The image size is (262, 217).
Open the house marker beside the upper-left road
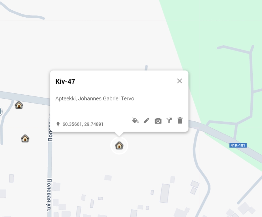pos(19,105)
